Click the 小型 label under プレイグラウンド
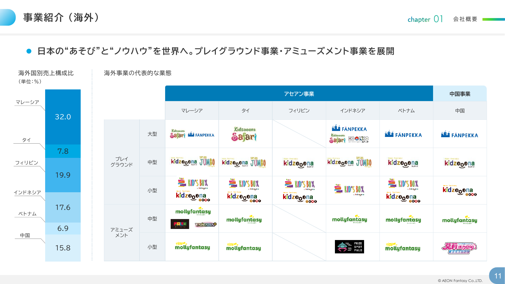The image size is (505, 284). coord(152,190)
